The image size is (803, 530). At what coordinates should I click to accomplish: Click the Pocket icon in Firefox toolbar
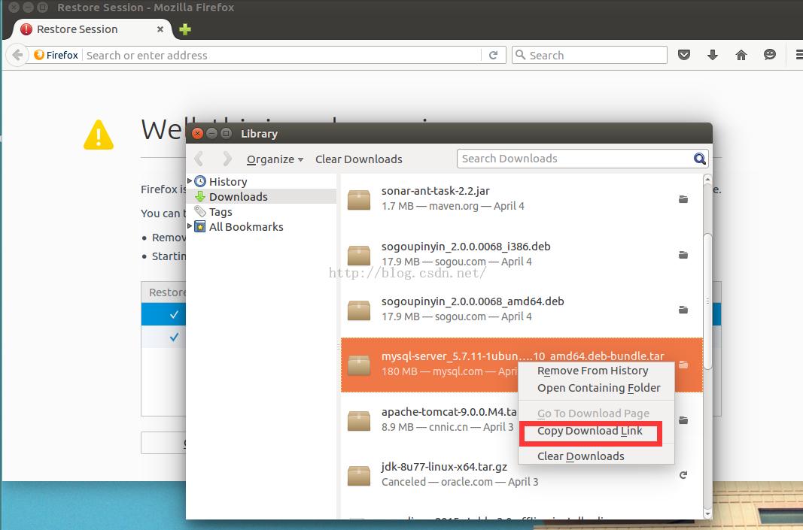(x=684, y=55)
